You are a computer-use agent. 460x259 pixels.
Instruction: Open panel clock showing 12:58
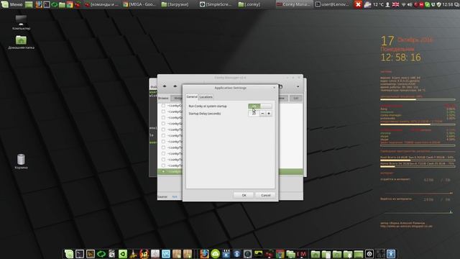(447, 4)
